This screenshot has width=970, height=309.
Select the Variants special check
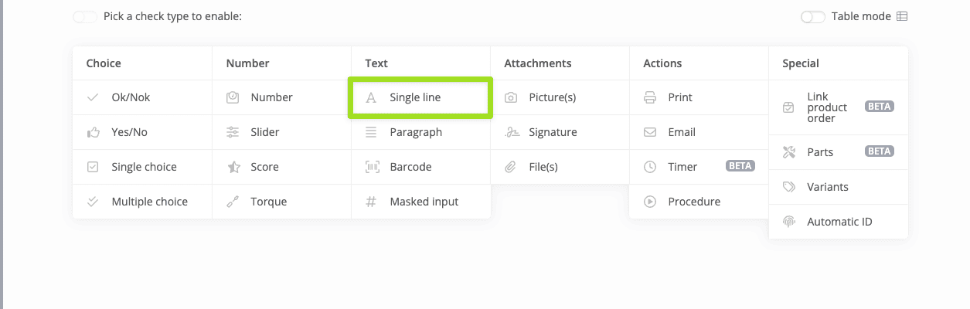pyautogui.click(x=827, y=187)
